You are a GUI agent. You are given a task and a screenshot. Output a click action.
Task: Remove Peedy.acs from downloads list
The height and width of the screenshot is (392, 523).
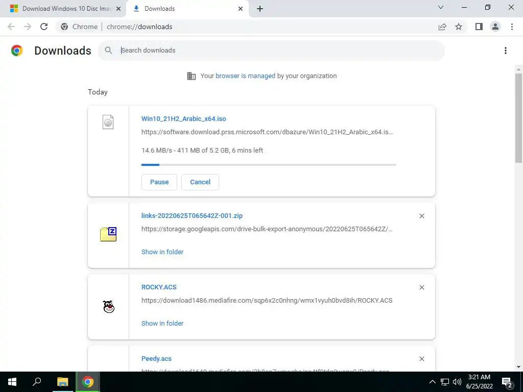(x=421, y=359)
